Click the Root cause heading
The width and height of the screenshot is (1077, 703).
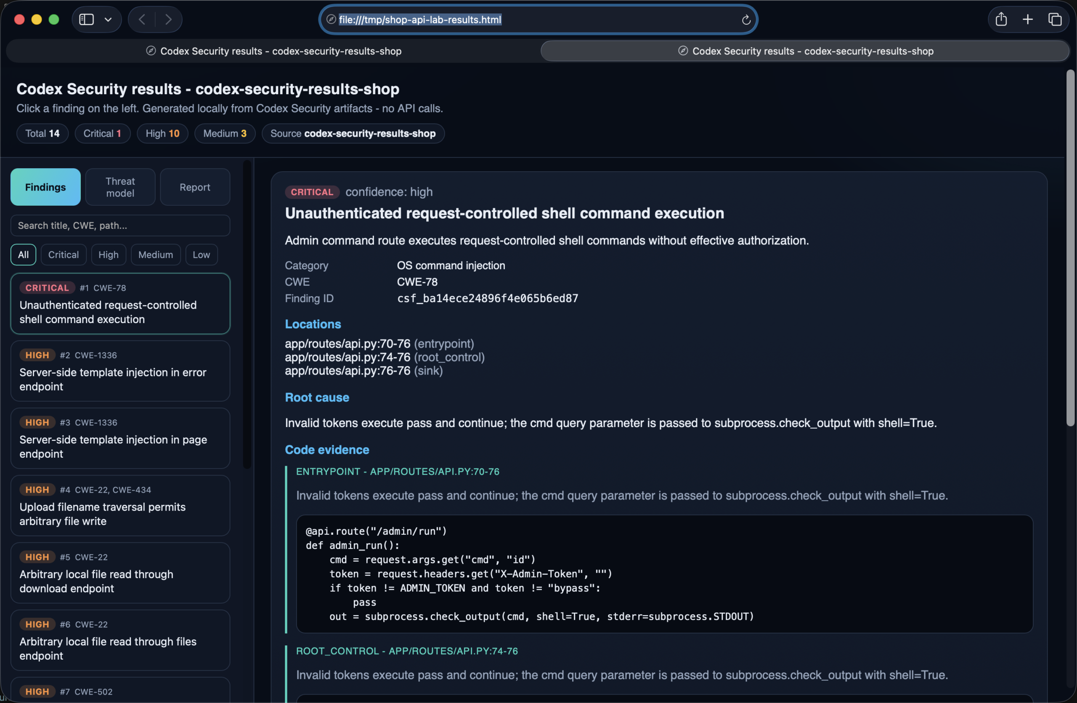pyautogui.click(x=317, y=397)
